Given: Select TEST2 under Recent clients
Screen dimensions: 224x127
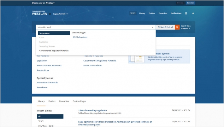Looking at the screenshot, I should pyautogui.click(x=41, y=121).
